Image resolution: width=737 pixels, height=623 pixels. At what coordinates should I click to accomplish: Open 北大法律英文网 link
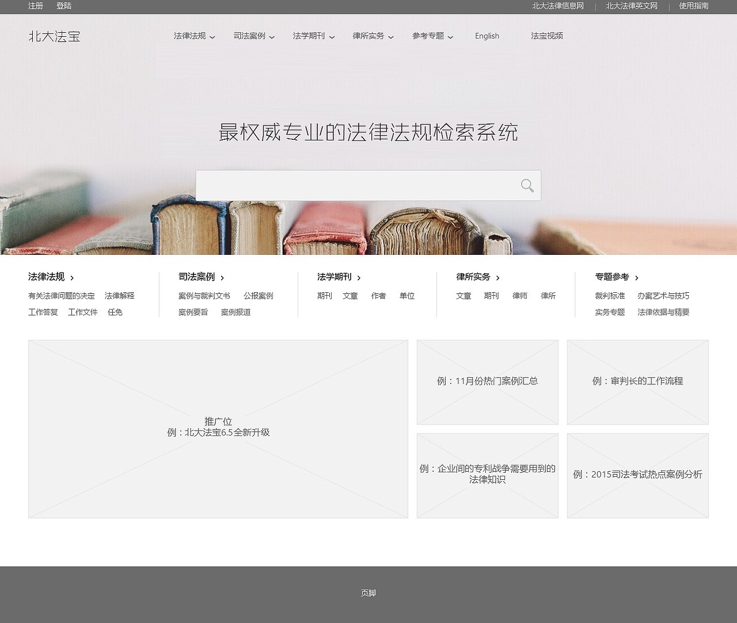tap(632, 6)
